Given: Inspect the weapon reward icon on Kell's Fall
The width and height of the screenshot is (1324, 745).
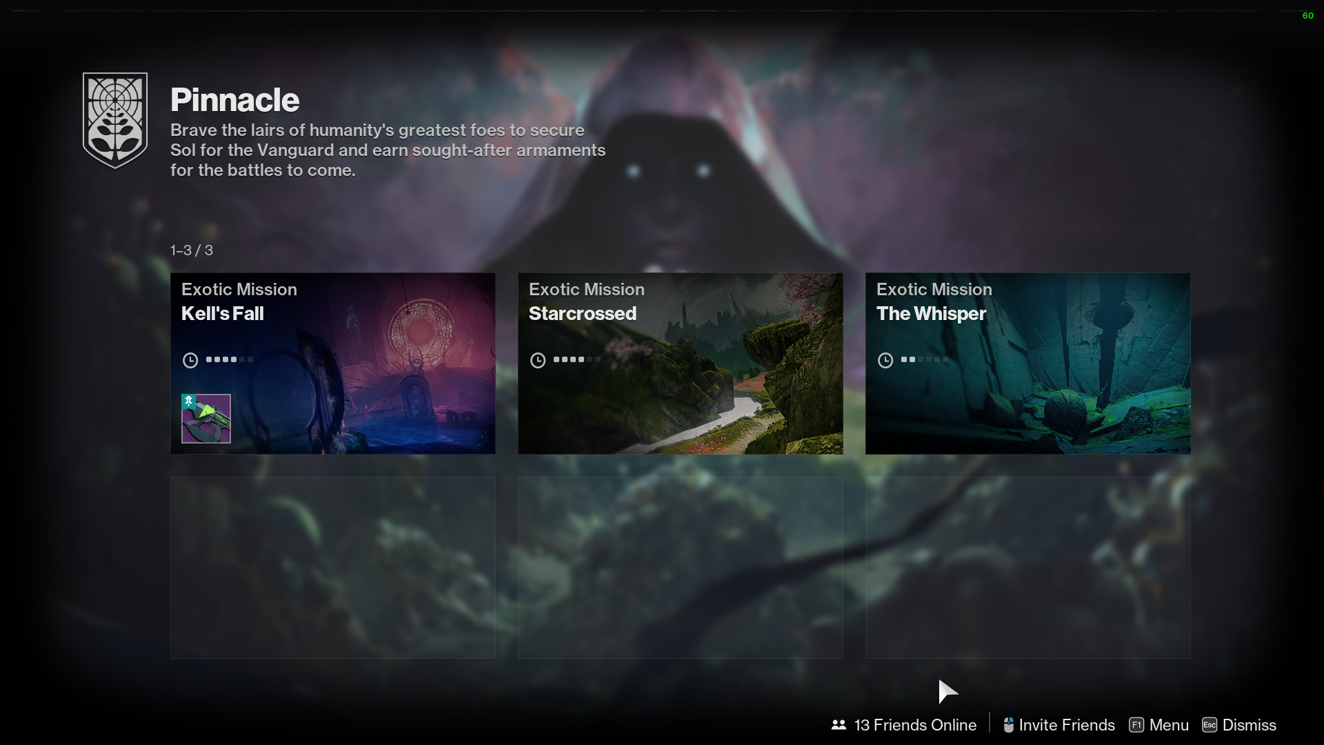Looking at the screenshot, I should point(205,419).
